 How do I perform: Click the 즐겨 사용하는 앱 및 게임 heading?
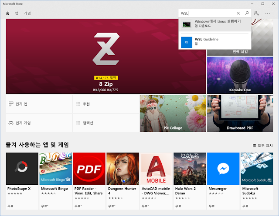pos(37,145)
